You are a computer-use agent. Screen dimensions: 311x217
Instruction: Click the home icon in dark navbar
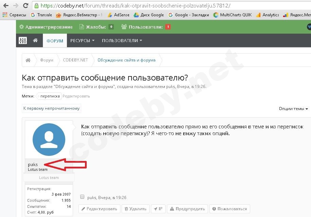(35, 40)
